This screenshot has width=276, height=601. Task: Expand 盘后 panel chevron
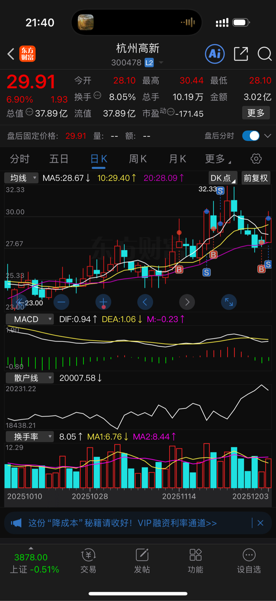[x=267, y=136]
